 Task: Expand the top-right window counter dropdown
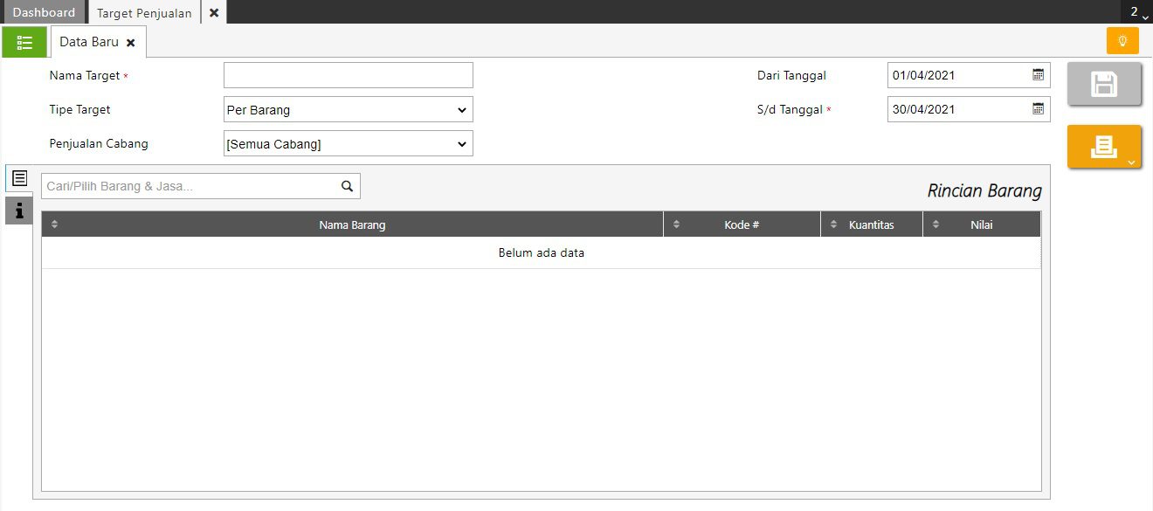click(x=1138, y=13)
